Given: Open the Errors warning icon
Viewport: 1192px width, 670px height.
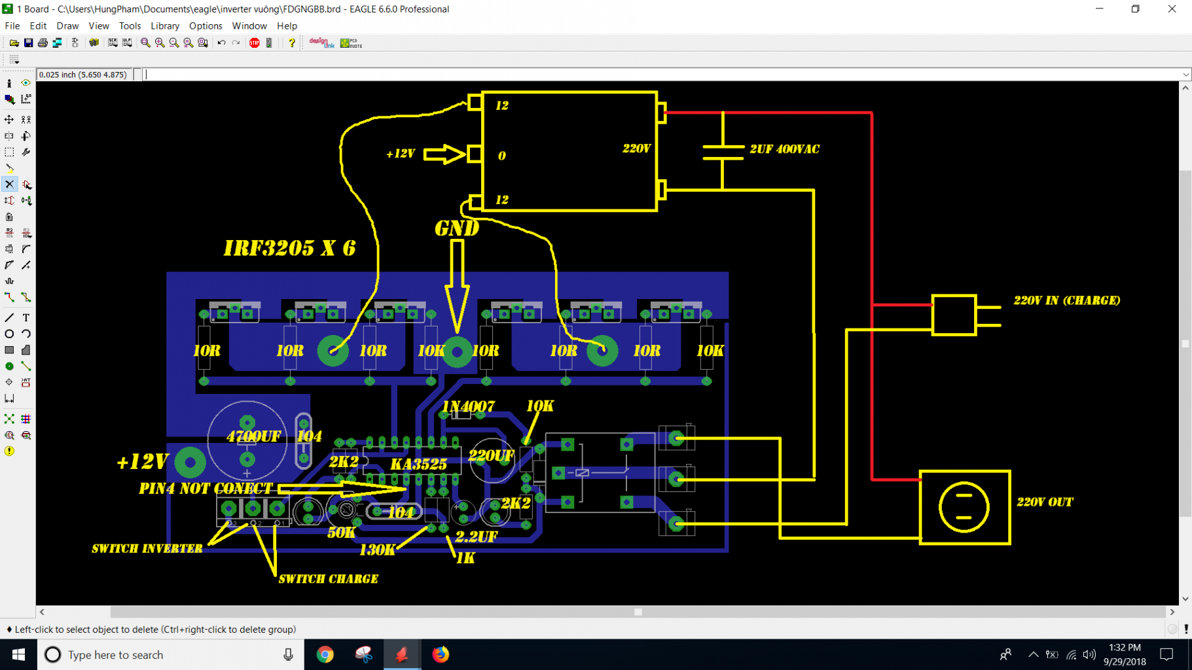Looking at the screenshot, I should pyautogui.click(x=9, y=451).
